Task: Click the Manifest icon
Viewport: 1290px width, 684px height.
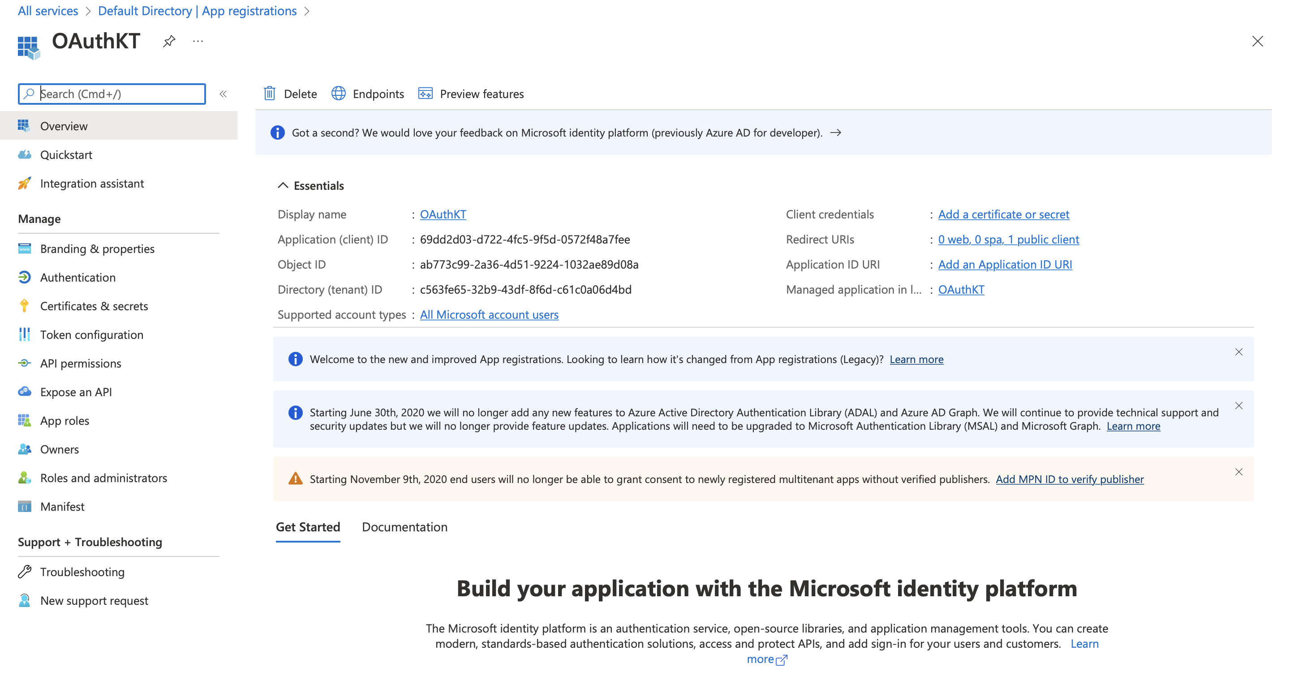Action: click(24, 507)
